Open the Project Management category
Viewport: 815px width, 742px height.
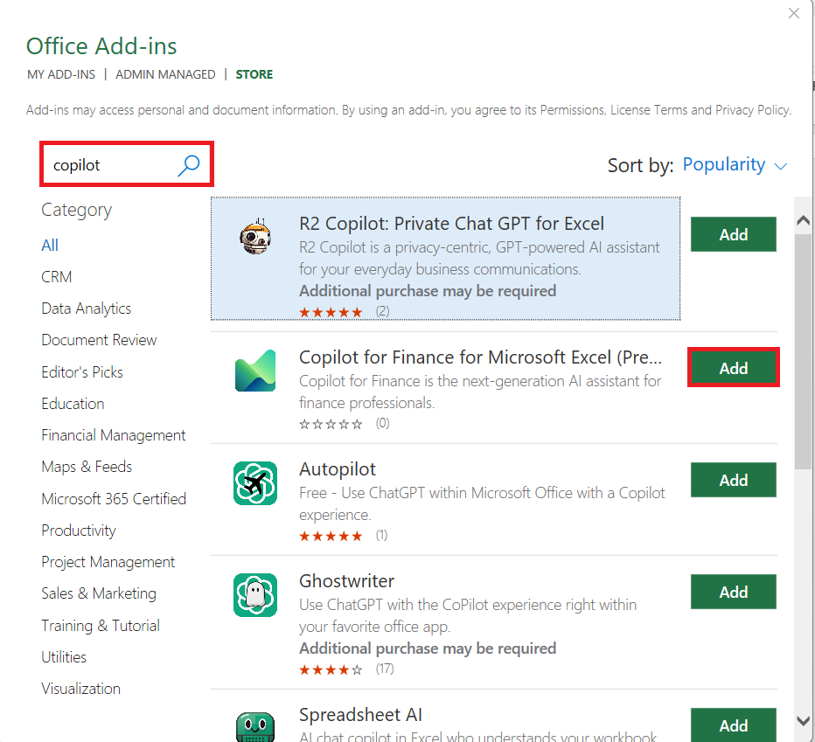(108, 562)
